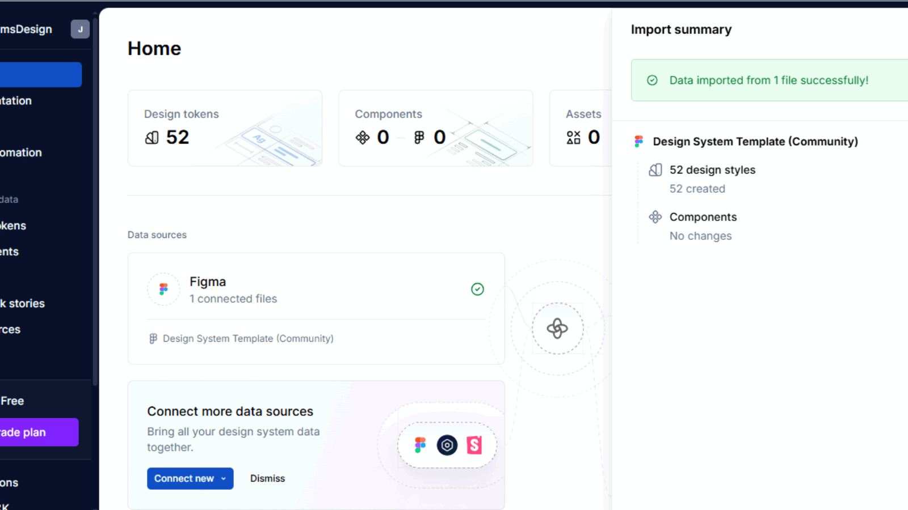908x510 pixels.
Task: Open the workspace avatar J menu
Action: (80, 29)
